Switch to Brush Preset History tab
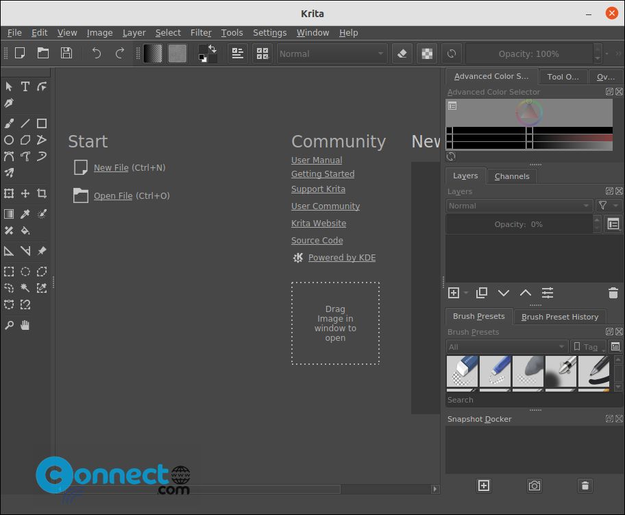Screen dimensions: 625x515 (x=560, y=317)
